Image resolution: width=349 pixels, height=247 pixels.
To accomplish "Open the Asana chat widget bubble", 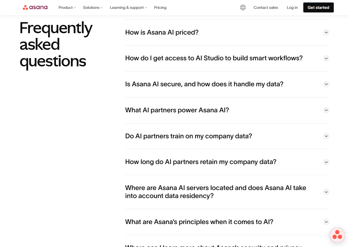I will 337,235.
